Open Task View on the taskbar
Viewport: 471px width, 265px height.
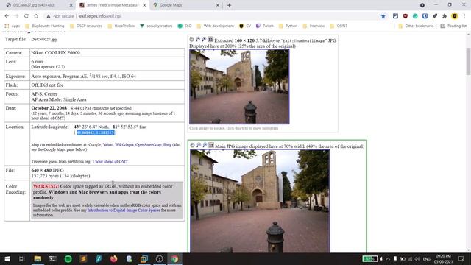point(21,258)
